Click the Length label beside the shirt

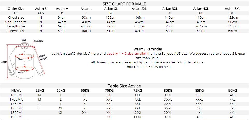point(4,62)
